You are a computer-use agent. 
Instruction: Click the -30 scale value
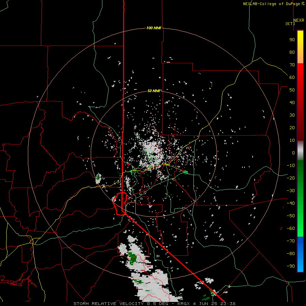(x=291, y=191)
